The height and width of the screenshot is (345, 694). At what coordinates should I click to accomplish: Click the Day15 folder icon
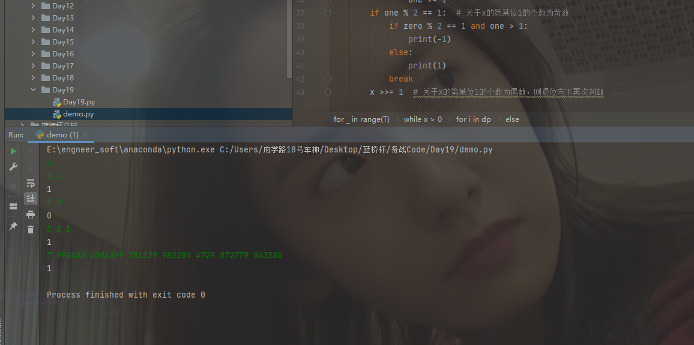[46, 41]
